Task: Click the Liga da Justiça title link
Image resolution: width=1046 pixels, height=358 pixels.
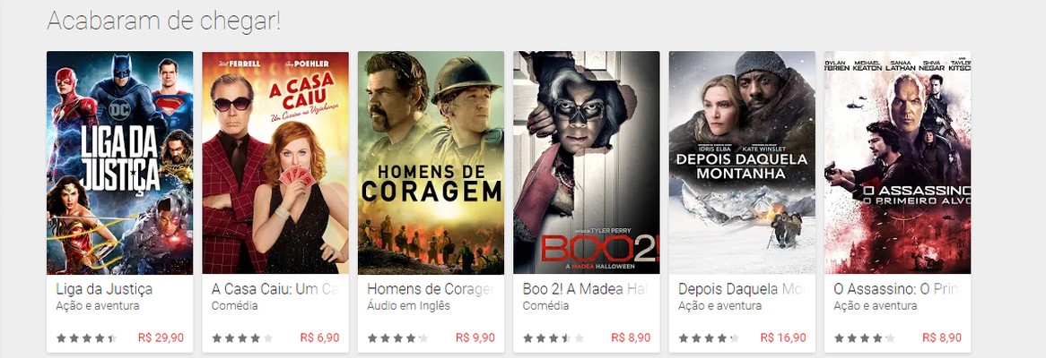Action: (x=104, y=289)
